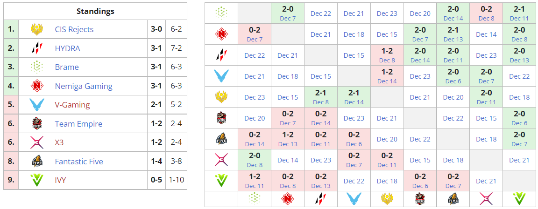Click the HYDRA logo in the standings list
The height and width of the screenshot is (209, 538).
(37, 48)
